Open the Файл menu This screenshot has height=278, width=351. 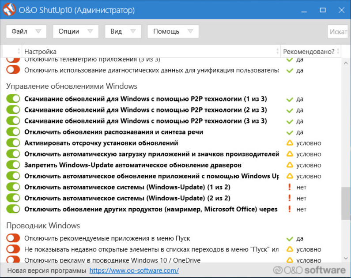coord(26,31)
